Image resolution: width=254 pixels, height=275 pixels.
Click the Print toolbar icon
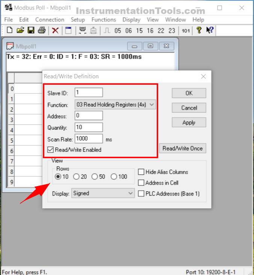click(x=42, y=31)
